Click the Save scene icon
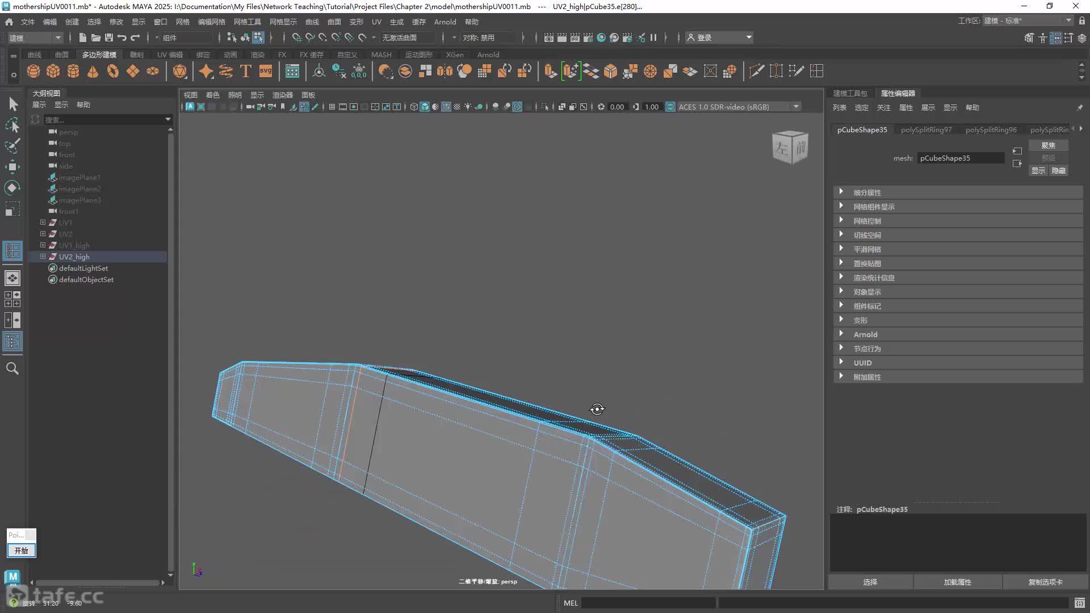The height and width of the screenshot is (613, 1090). [109, 37]
